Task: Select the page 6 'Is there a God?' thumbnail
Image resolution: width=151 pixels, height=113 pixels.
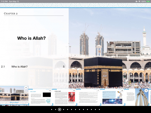Action: pos(65,97)
